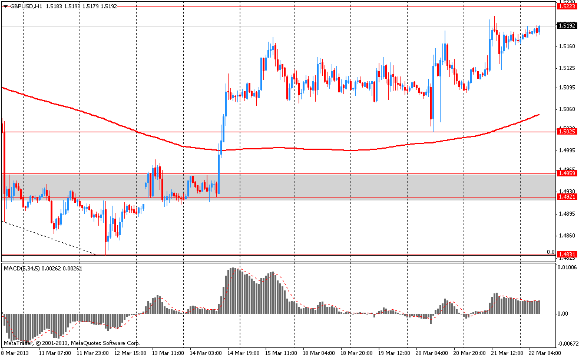Click the 20 Mar 04:00 time label

coord(432,353)
